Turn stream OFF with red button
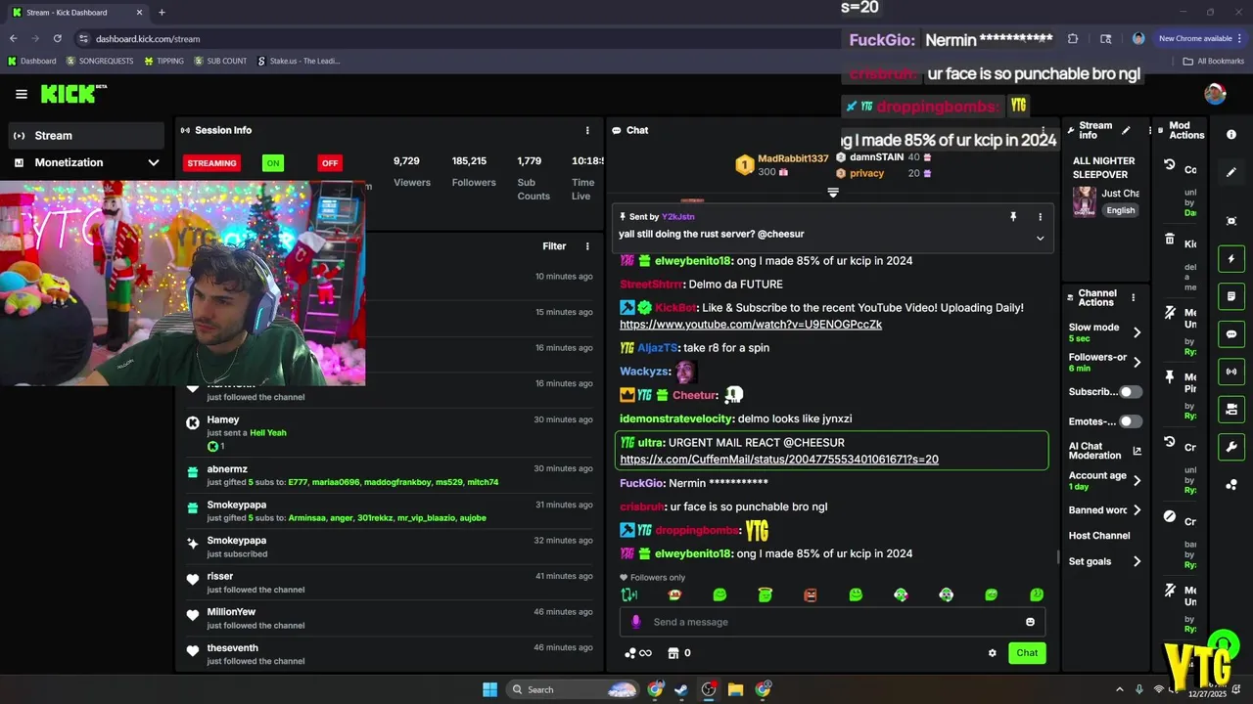This screenshot has width=1253, height=704. 330,163
